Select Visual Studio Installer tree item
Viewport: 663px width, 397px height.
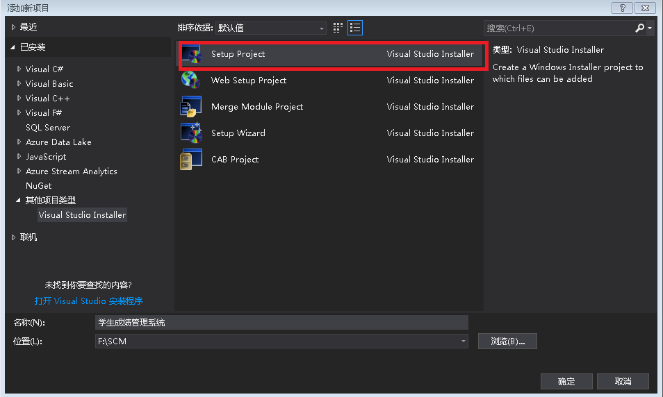pos(82,215)
